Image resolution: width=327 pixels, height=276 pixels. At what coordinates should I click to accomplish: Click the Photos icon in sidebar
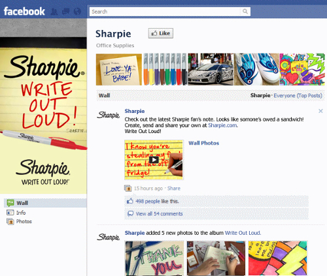[10, 221]
